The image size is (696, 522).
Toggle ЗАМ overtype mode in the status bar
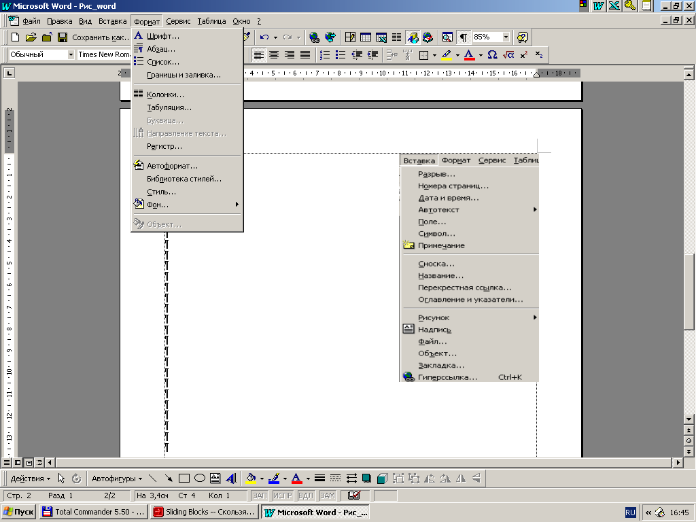[327, 495]
